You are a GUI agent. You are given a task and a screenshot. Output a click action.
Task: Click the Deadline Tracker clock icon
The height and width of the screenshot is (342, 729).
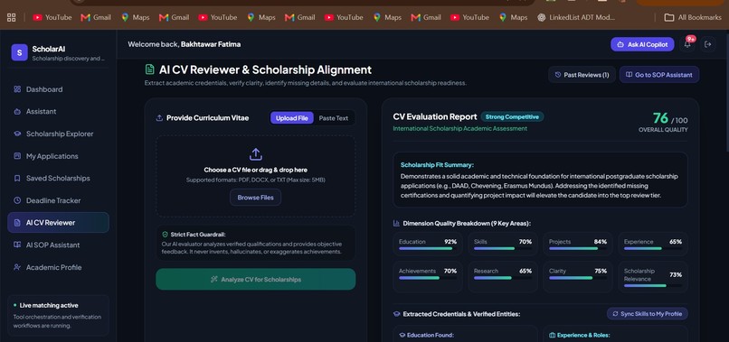point(17,200)
